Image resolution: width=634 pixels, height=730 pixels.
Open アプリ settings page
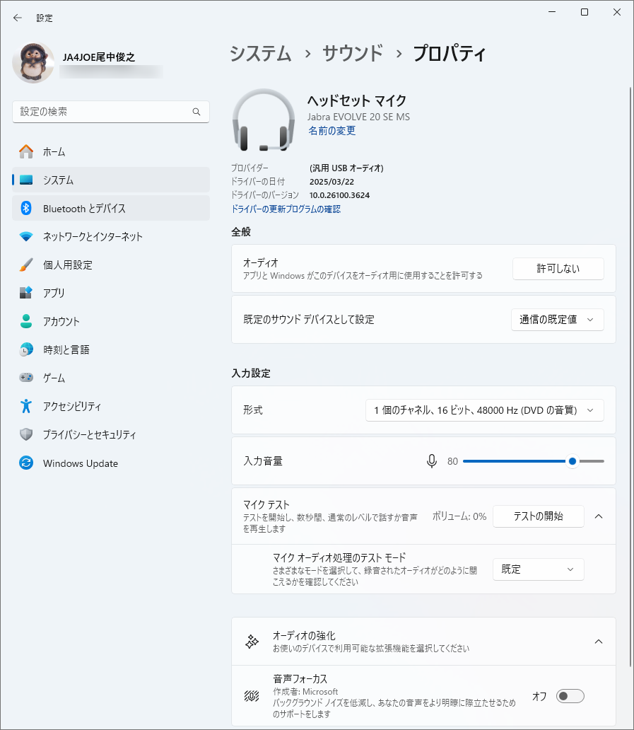pyautogui.click(x=111, y=293)
